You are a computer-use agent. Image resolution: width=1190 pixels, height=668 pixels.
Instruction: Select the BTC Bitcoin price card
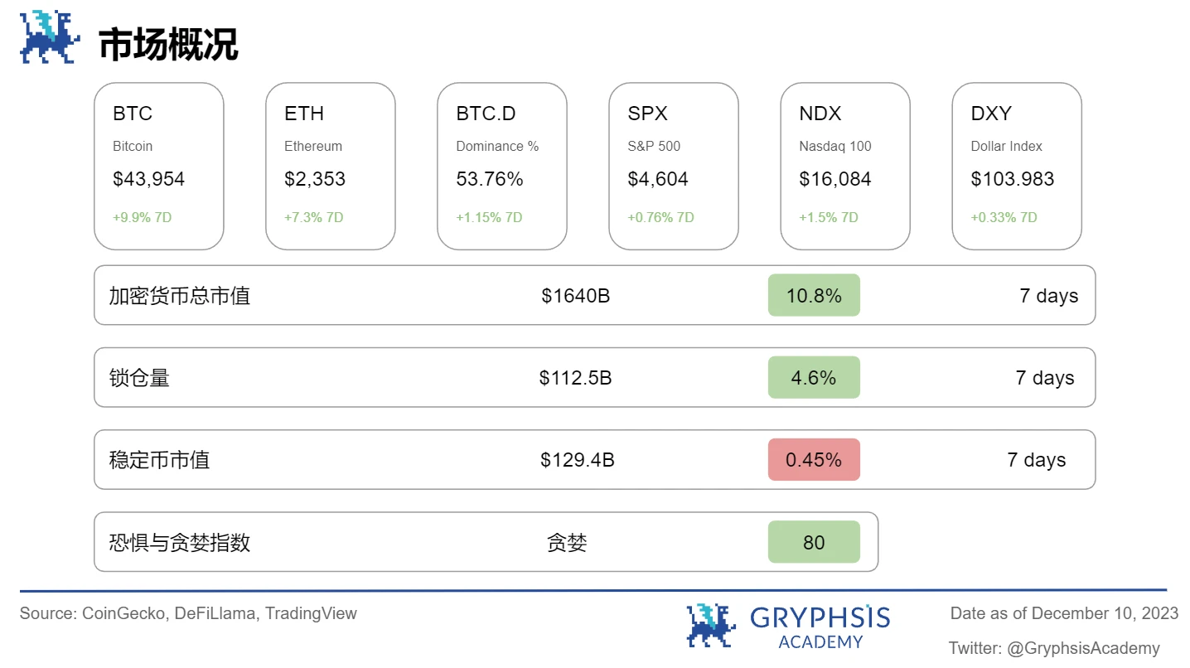[x=159, y=166]
